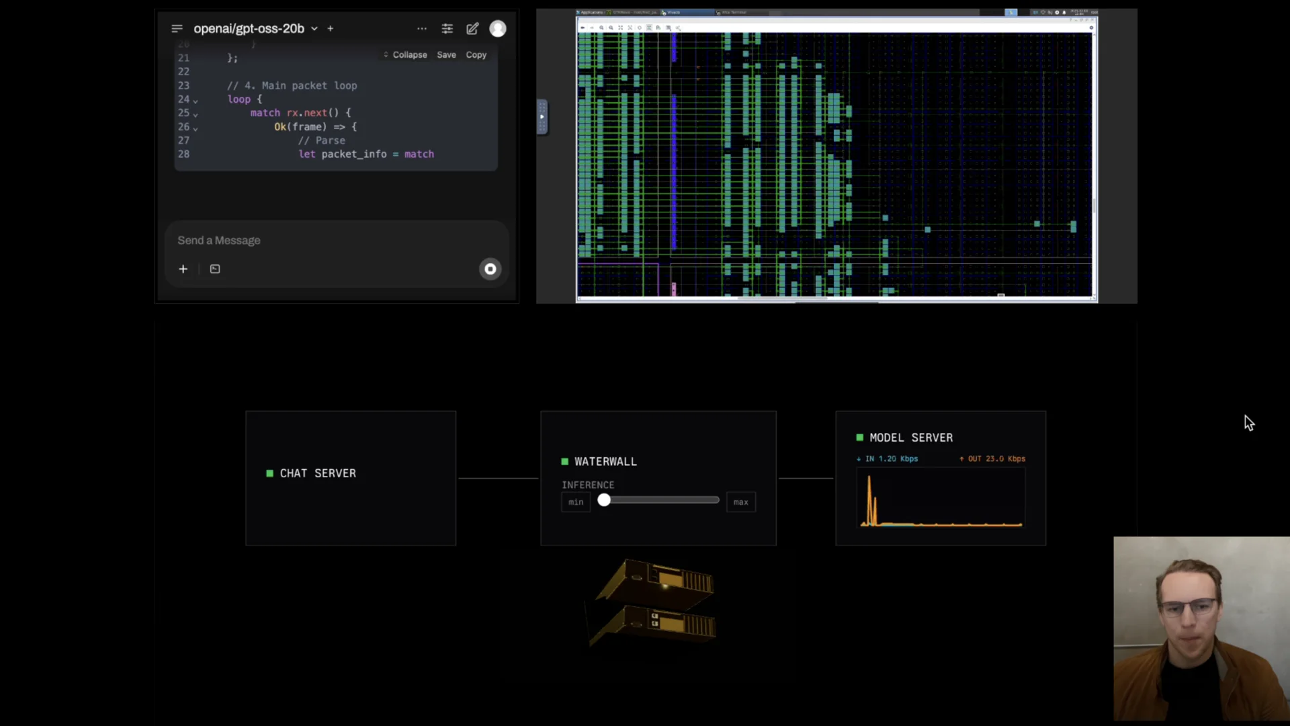Open the user profile avatar menu
1290x726 pixels.
(x=498, y=29)
